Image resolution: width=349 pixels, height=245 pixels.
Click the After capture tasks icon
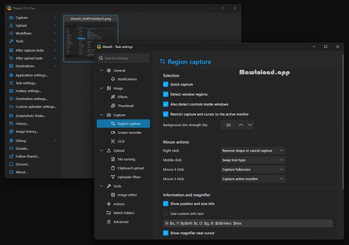11,50
